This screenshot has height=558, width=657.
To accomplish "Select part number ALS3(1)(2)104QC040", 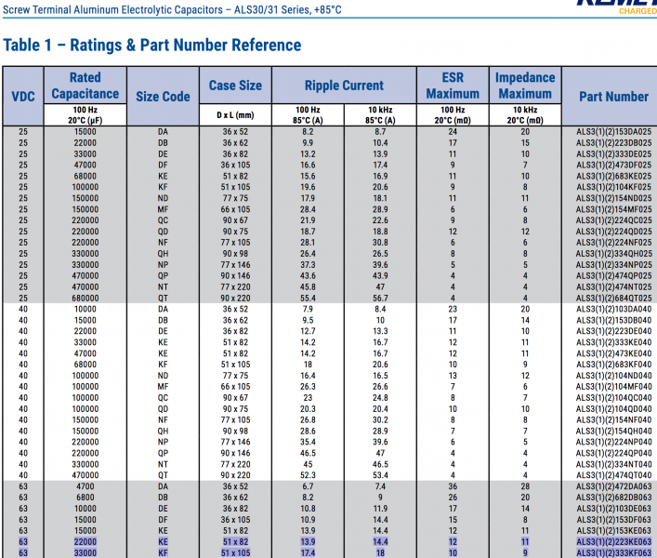I will coord(614,398).
